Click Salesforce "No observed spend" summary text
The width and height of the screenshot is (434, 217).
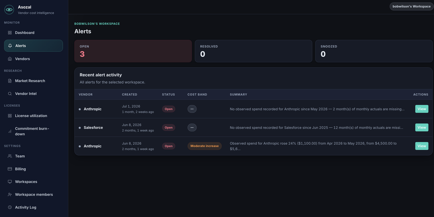316,128
